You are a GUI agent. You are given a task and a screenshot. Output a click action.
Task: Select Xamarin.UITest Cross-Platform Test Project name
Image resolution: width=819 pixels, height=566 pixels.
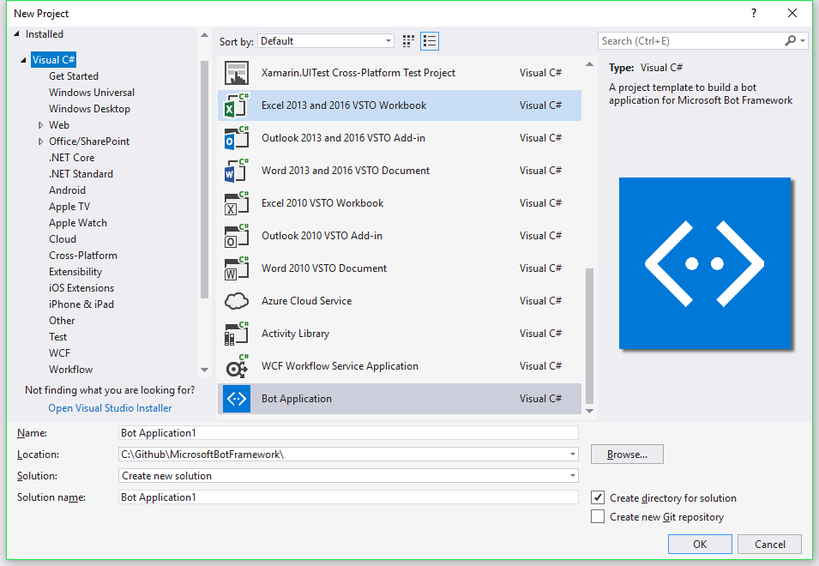tap(358, 73)
